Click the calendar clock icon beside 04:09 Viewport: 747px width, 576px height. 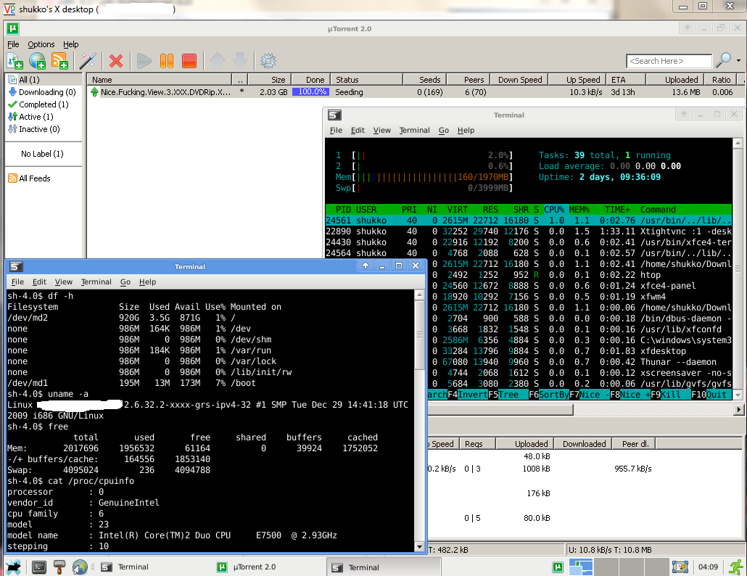pos(680,567)
